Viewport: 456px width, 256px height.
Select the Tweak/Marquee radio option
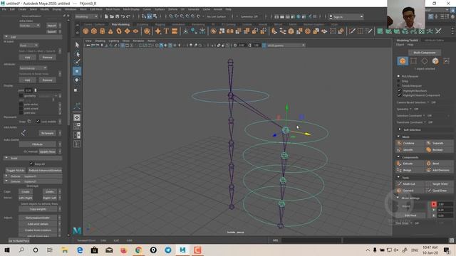399,86
